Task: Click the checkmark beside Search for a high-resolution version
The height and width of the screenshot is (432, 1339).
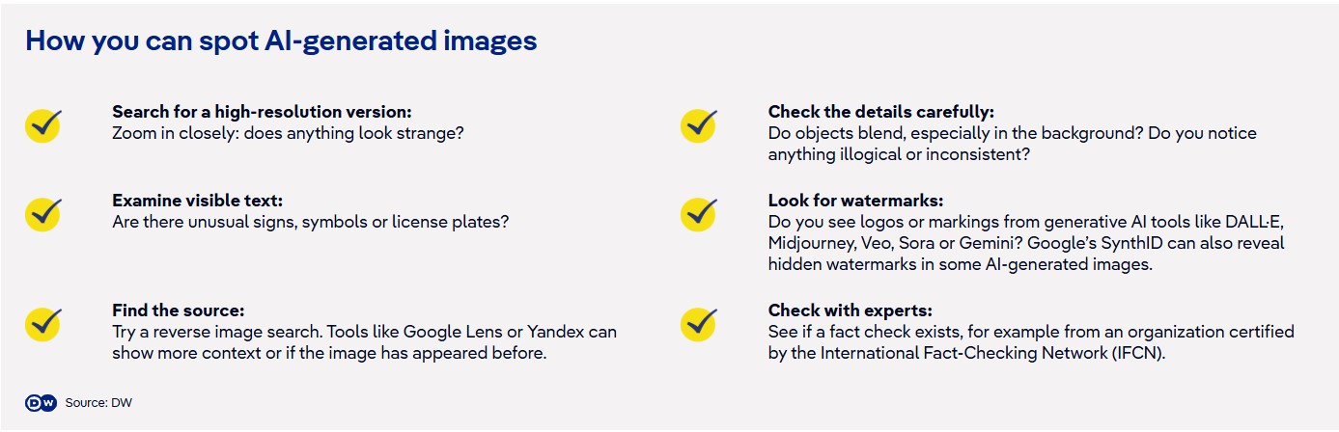Action: tap(43, 124)
